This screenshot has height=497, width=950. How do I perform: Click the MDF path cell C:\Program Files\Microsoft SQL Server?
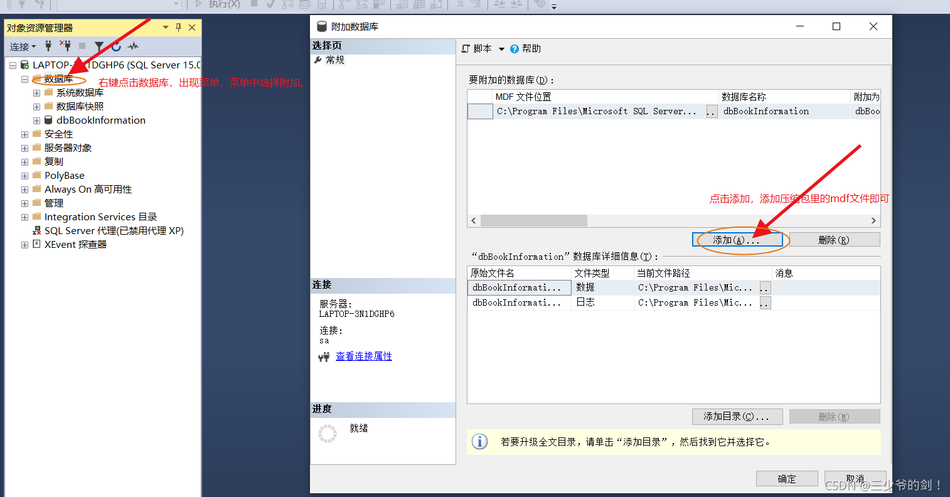[599, 111]
